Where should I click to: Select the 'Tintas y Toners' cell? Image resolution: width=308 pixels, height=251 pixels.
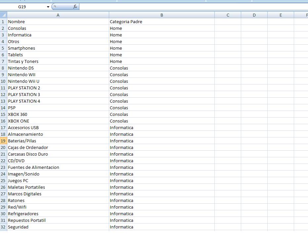click(58, 61)
